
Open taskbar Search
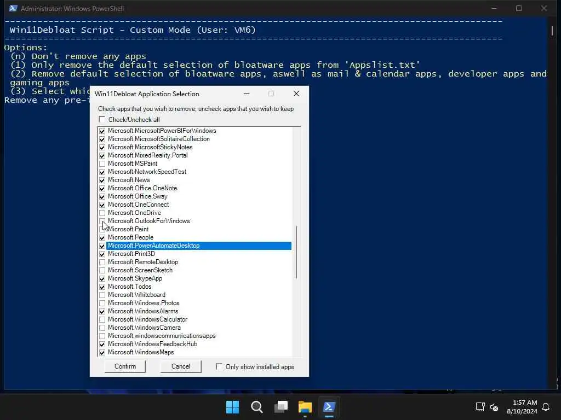[x=256, y=407]
